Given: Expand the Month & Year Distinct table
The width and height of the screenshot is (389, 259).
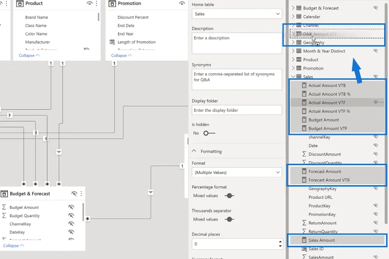Looking at the screenshot, I should tap(293, 51).
